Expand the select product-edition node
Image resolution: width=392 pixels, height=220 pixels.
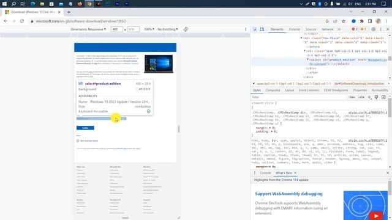307,59
